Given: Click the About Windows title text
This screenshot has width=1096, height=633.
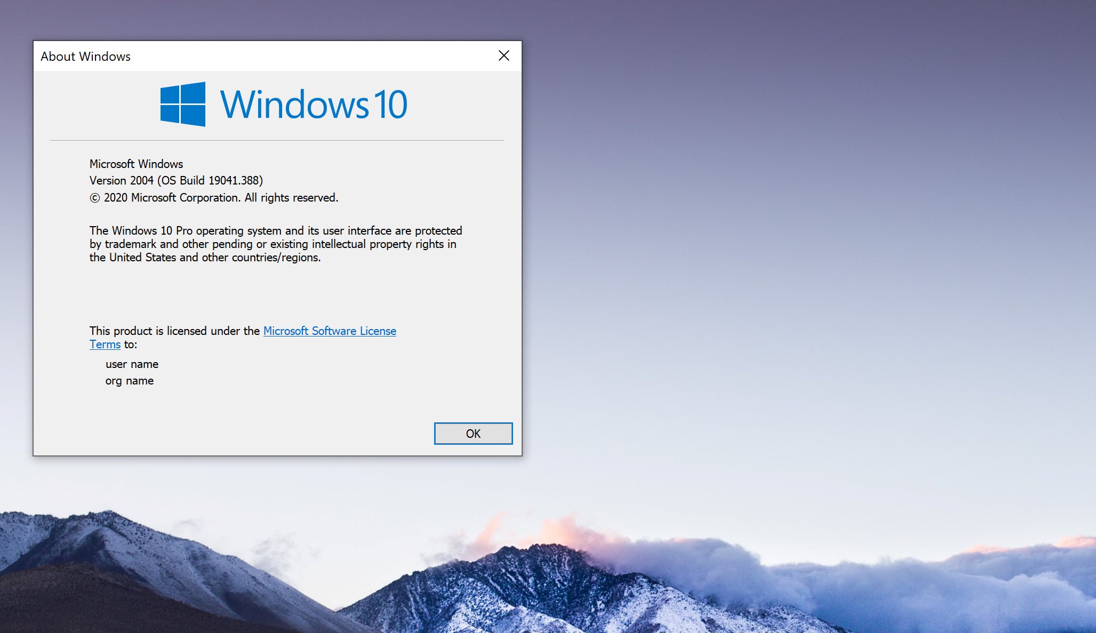Looking at the screenshot, I should pyautogui.click(x=85, y=56).
